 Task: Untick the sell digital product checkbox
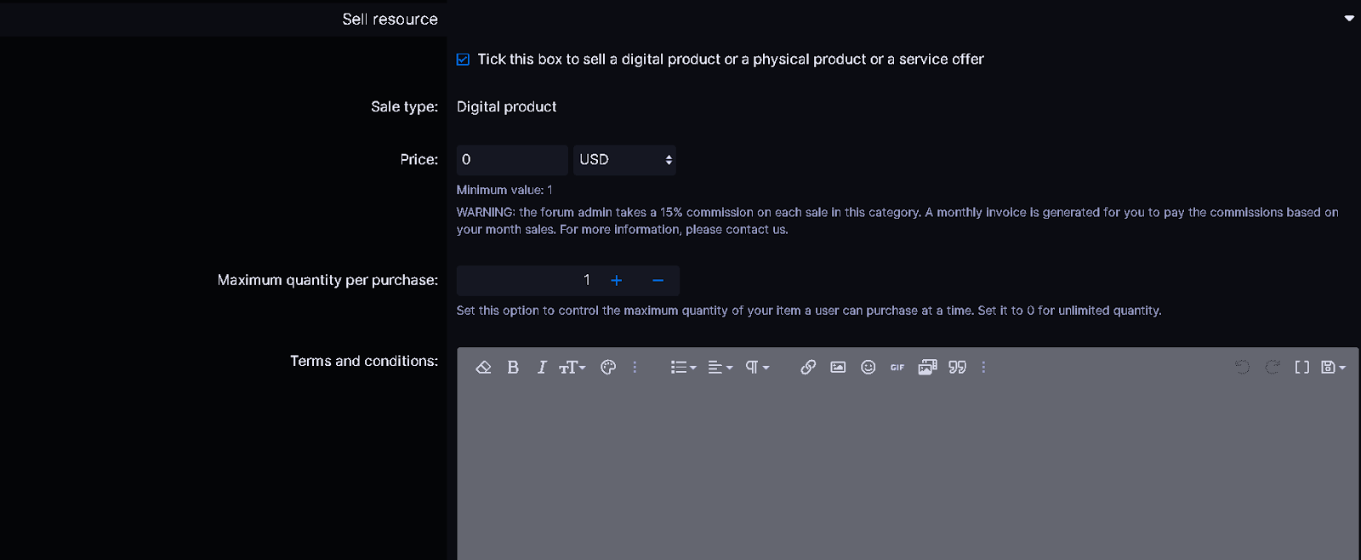(463, 60)
